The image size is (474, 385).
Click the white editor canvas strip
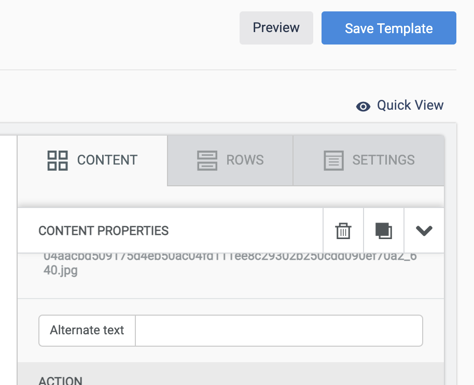click(x=8, y=260)
